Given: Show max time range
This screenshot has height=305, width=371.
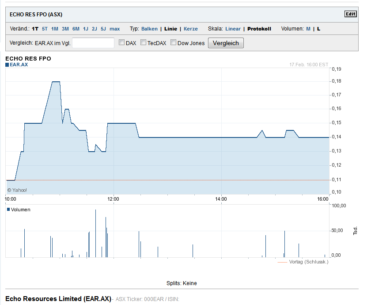Looking at the screenshot, I should 115,29.
